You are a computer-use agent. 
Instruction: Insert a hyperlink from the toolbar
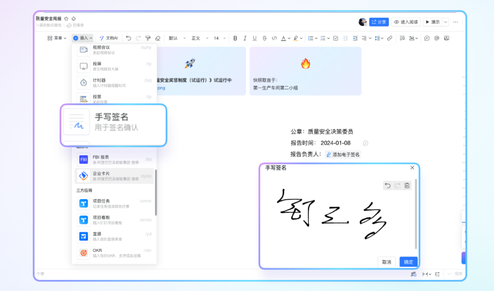(390, 38)
